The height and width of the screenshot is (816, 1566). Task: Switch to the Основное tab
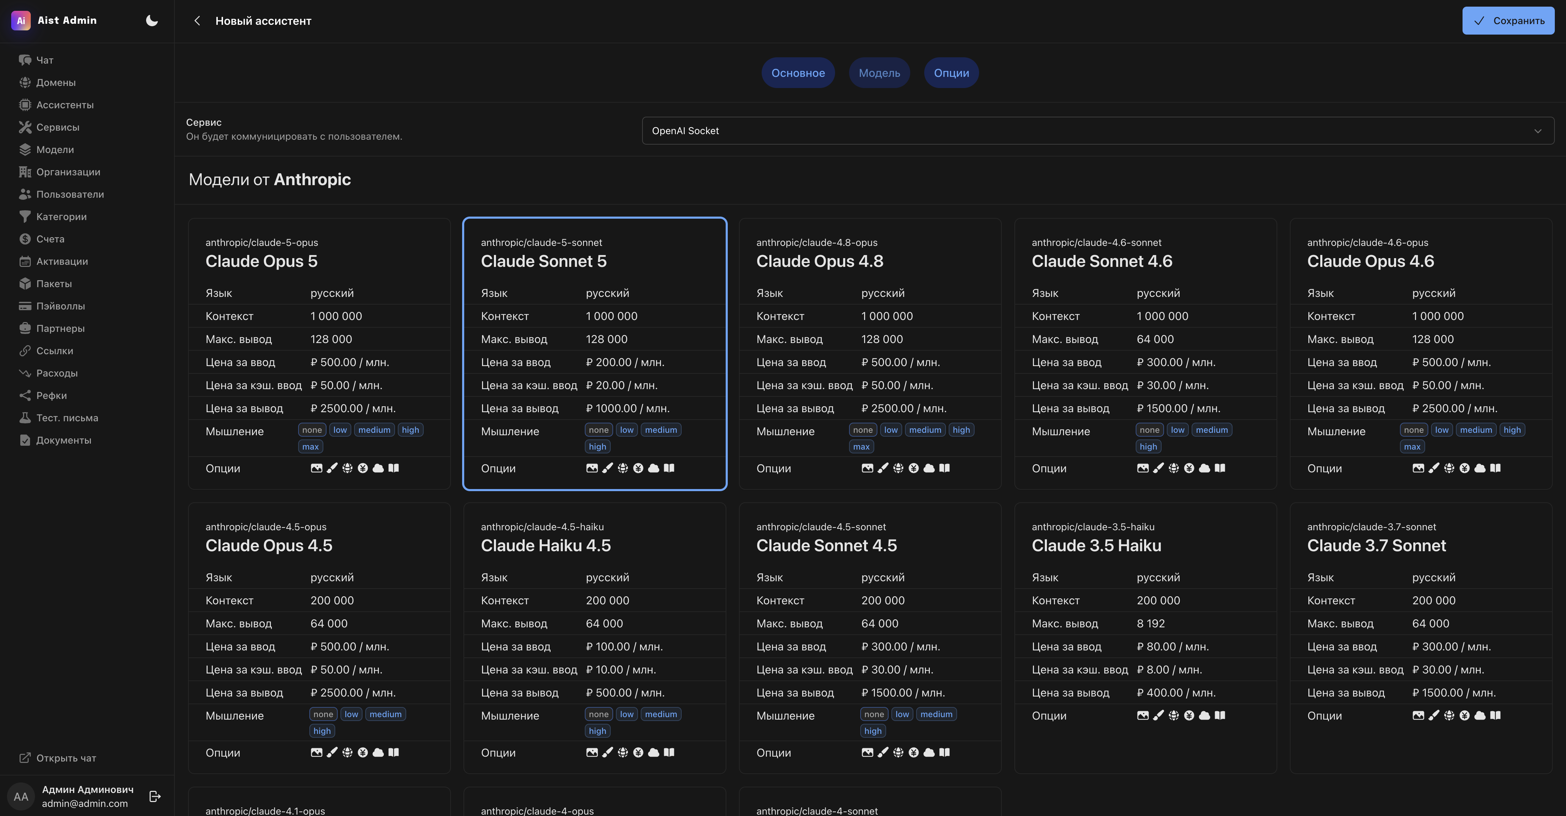coord(798,73)
